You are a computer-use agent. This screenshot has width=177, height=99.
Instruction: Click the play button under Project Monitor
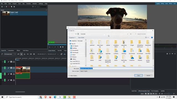coord(63,47)
